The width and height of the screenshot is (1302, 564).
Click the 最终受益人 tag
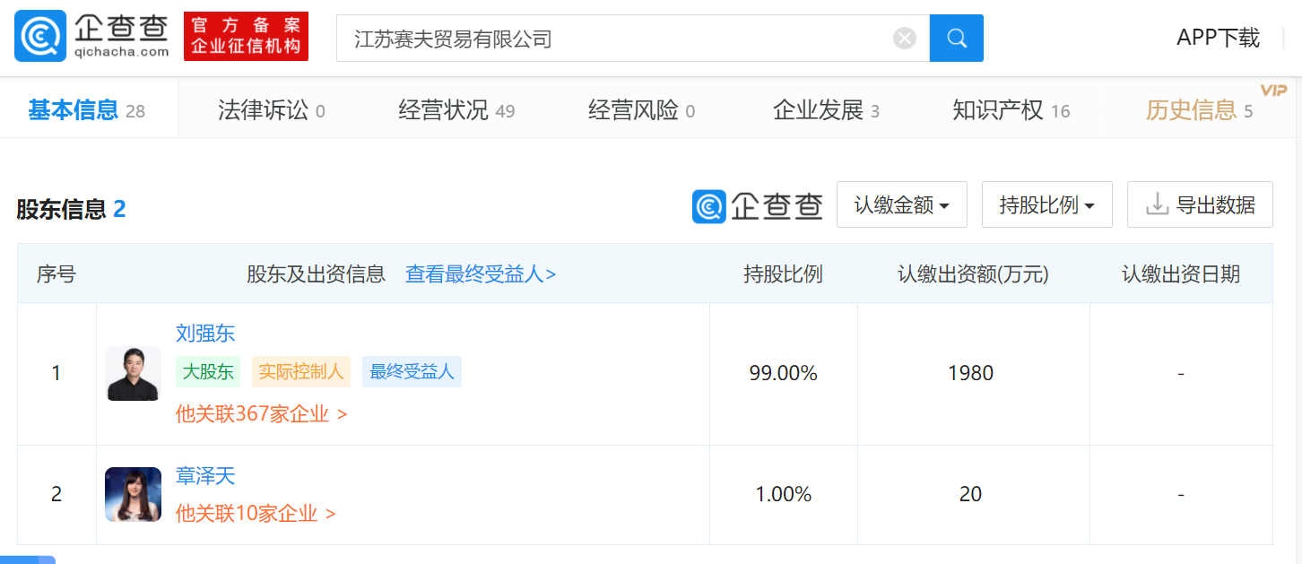[x=412, y=372]
